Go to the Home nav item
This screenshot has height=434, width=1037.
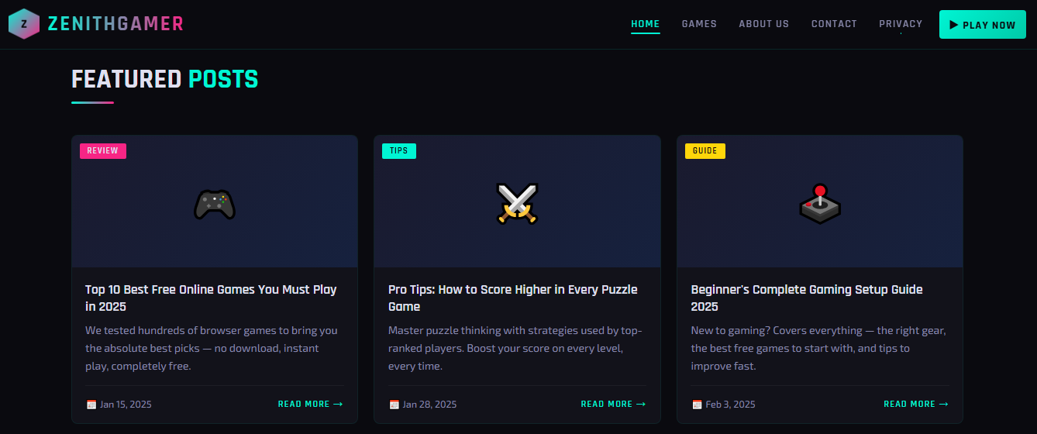point(645,24)
